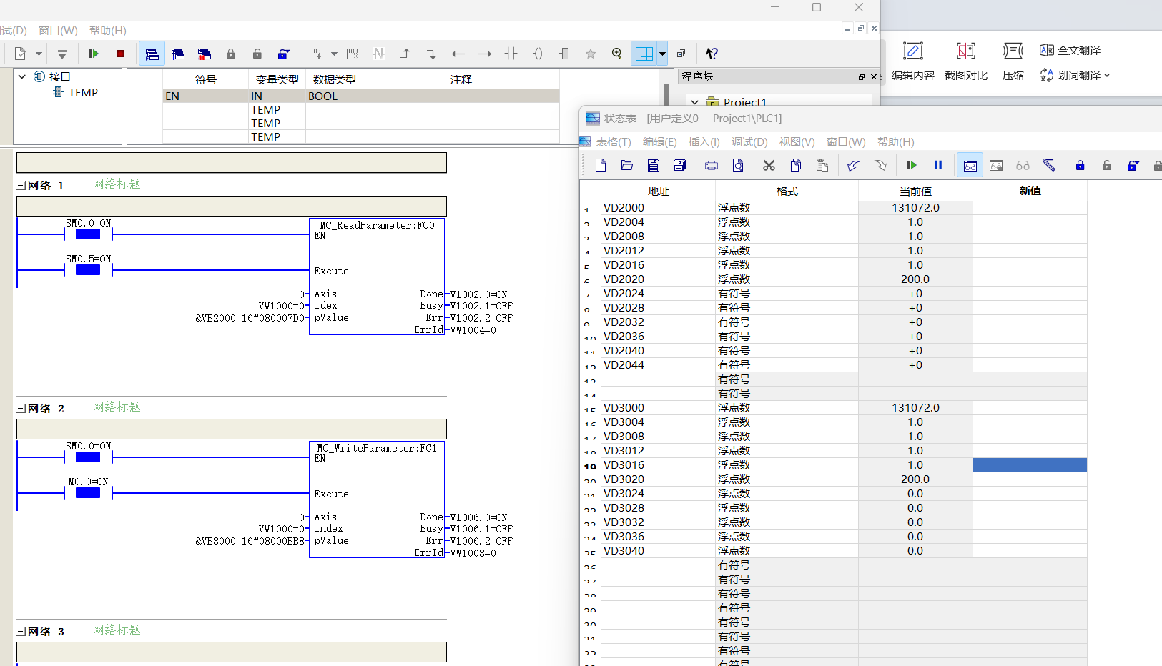Collapse network 1 with its minus box
1162x666 pixels.
[x=21, y=186]
